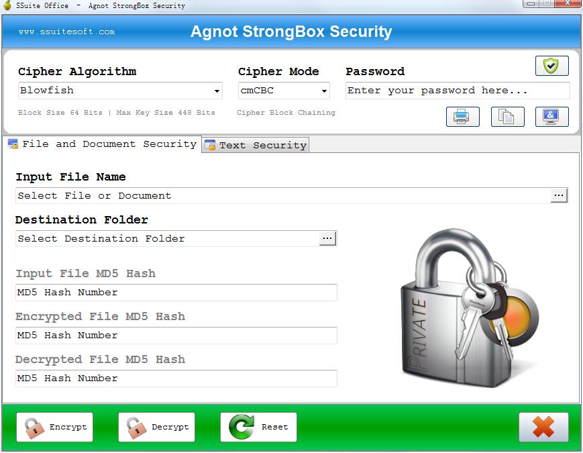Click the Input File Name field
The height and width of the screenshot is (453, 583).
283,196
